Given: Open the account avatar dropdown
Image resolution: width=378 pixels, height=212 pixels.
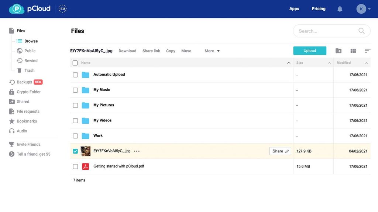Looking at the screenshot, I should click(363, 8).
